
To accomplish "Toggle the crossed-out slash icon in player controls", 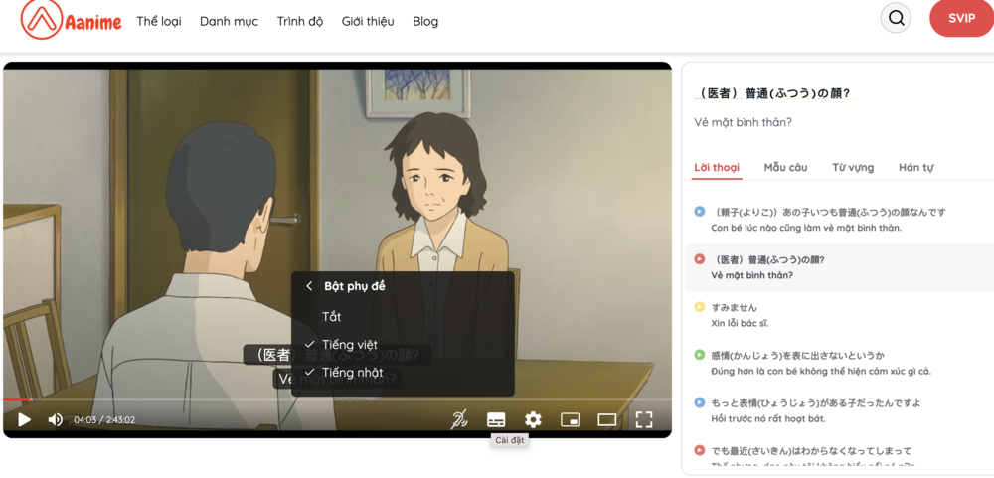I will click(x=459, y=419).
